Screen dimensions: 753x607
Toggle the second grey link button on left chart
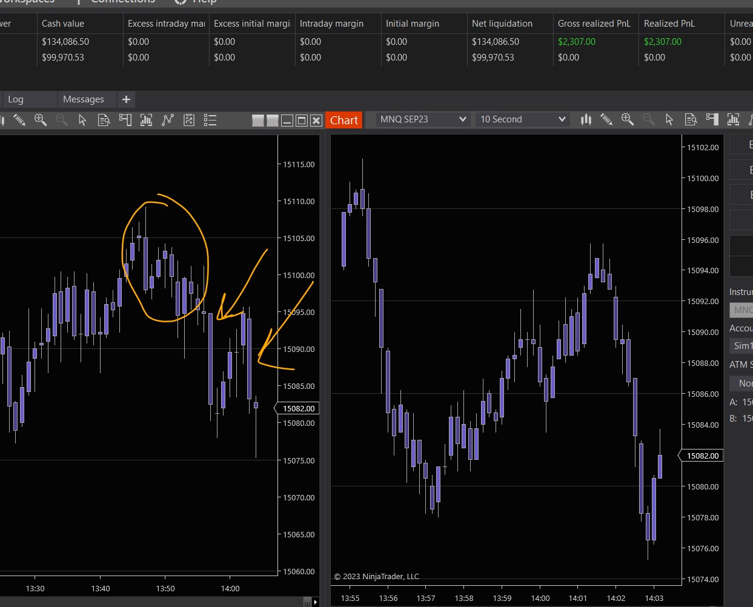click(x=273, y=121)
